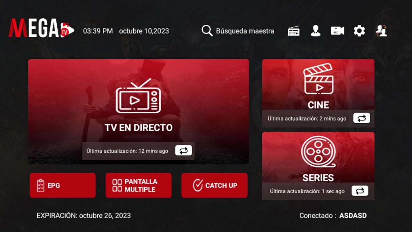Click the date octubre 10,2023
Screen dimensions: 412x232
(x=144, y=31)
